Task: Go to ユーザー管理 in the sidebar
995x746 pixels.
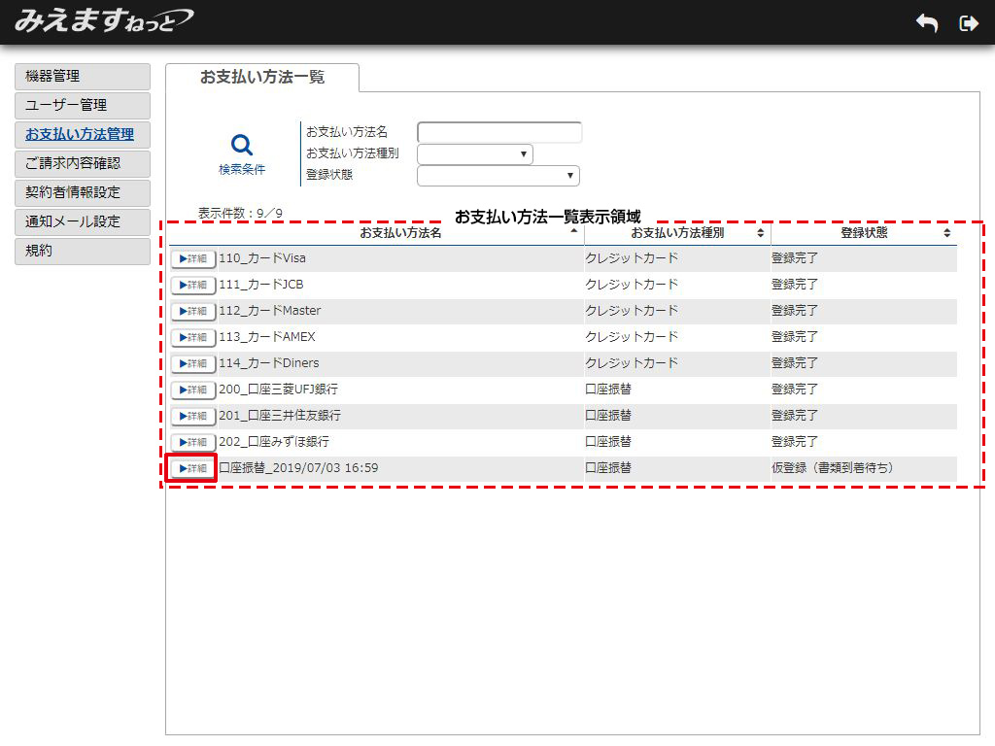Action: pyautogui.click(x=83, y=105)
